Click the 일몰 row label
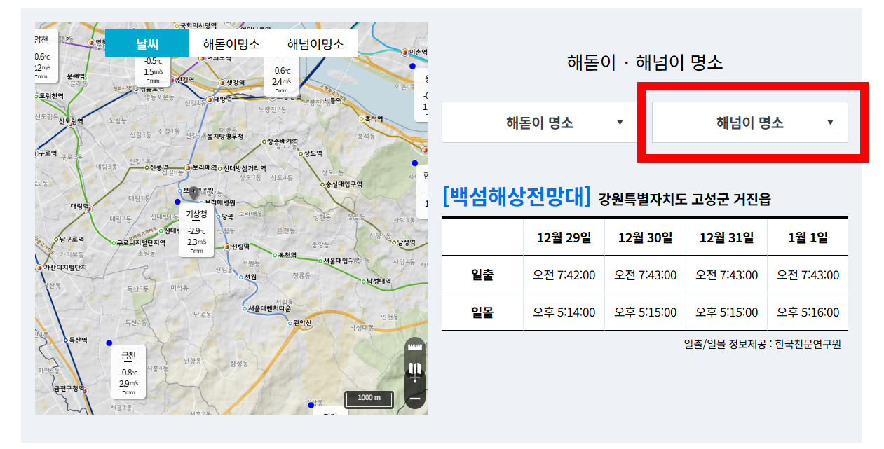The height and width of the screenshot is (449, 884). coord(482,312)
